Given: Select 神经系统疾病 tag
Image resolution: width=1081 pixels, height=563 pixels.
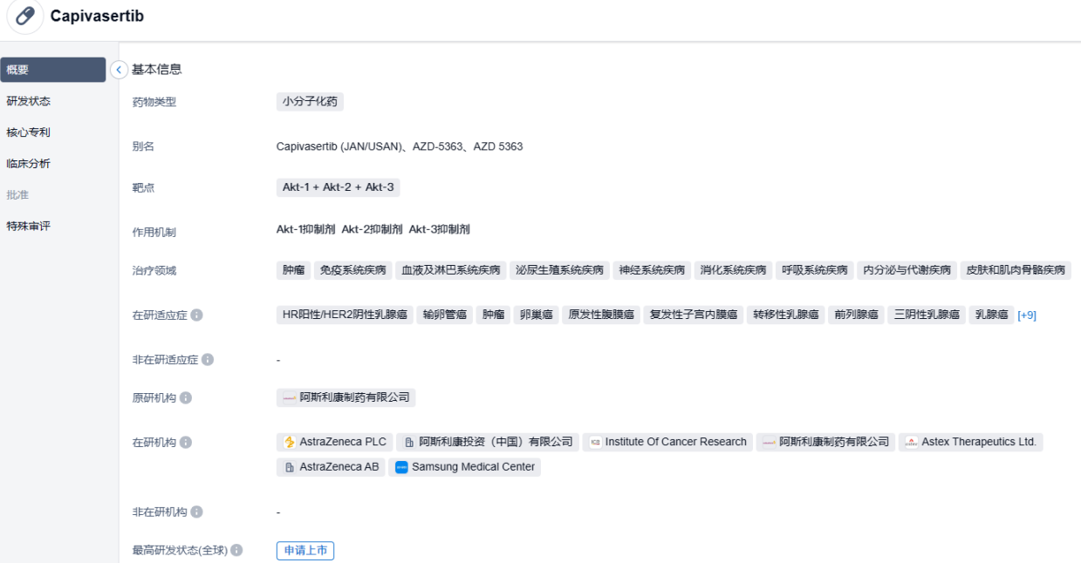Looking at the screenshot, I should coord(653,270).
